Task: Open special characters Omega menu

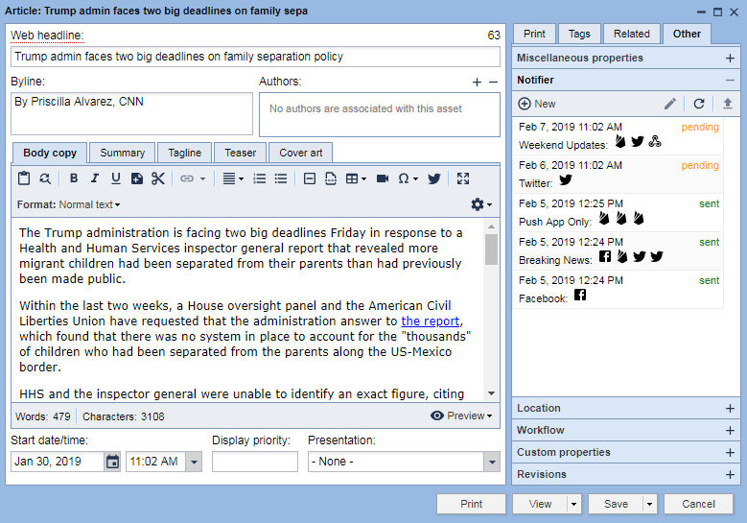Action: tap(408, 178)
